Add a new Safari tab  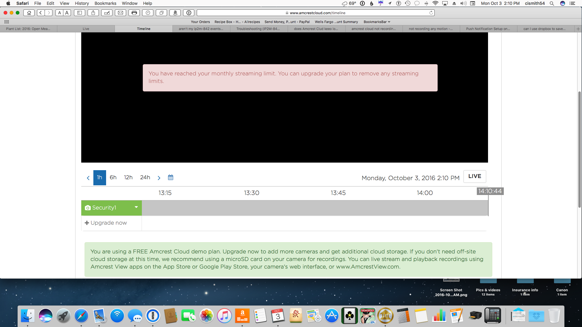[578, 29]
